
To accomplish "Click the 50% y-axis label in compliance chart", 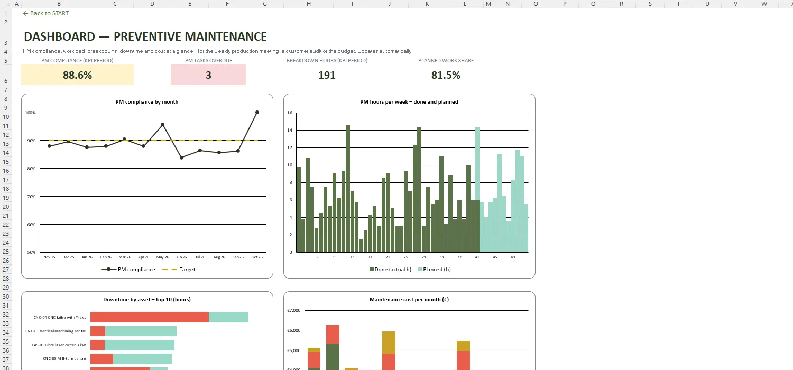I will [x=31, y=253].
